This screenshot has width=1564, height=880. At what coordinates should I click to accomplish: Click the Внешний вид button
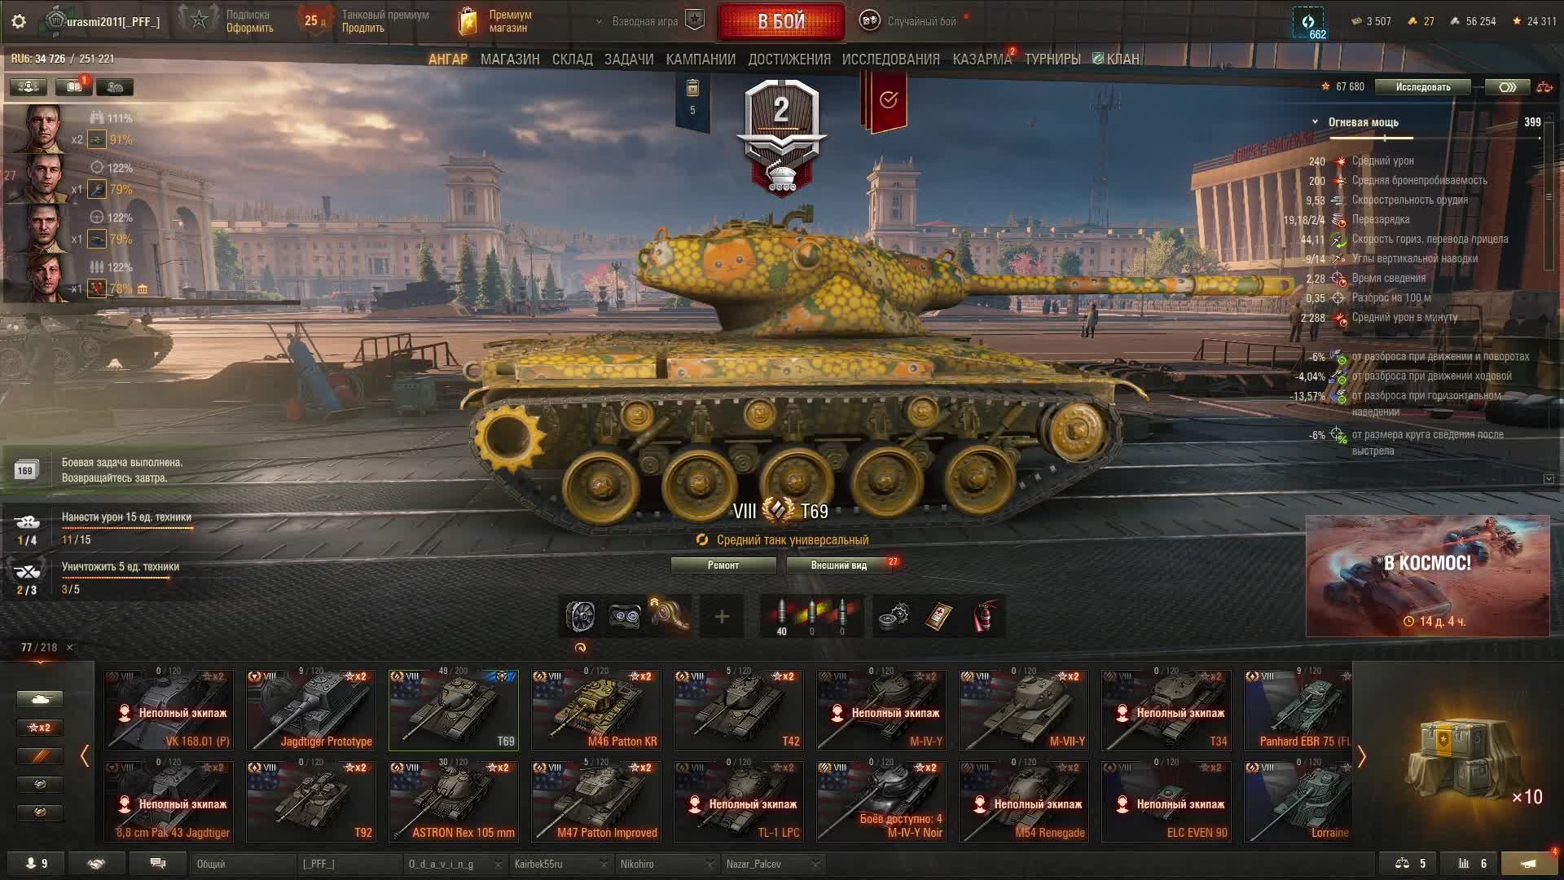[839, 565]
